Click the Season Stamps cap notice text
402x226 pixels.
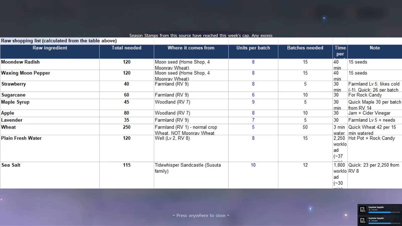point(201,35)
